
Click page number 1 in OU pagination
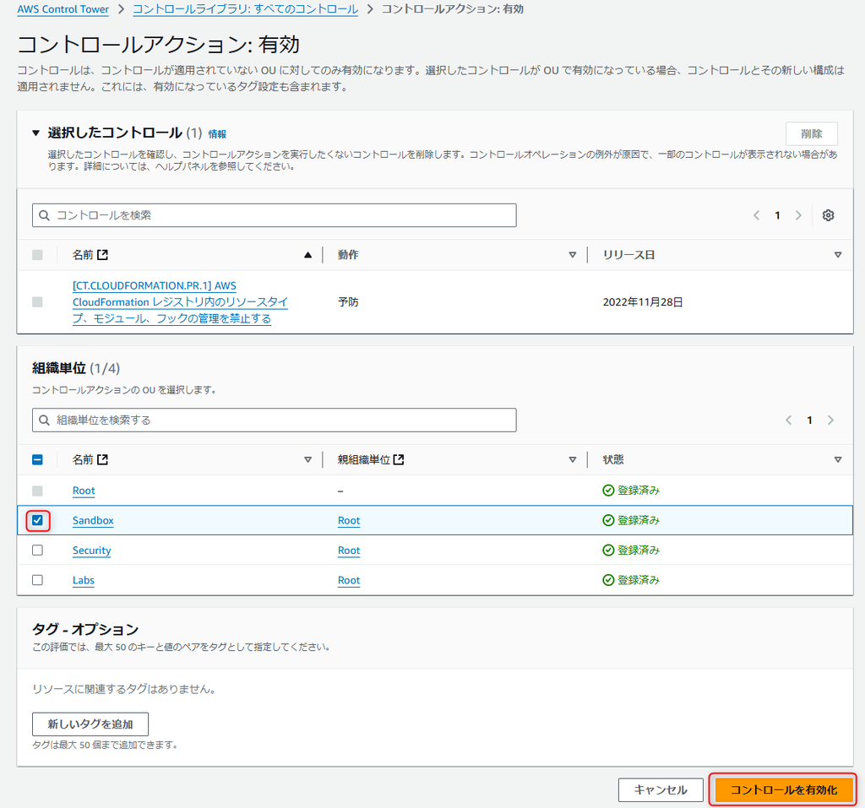[809, 420]
